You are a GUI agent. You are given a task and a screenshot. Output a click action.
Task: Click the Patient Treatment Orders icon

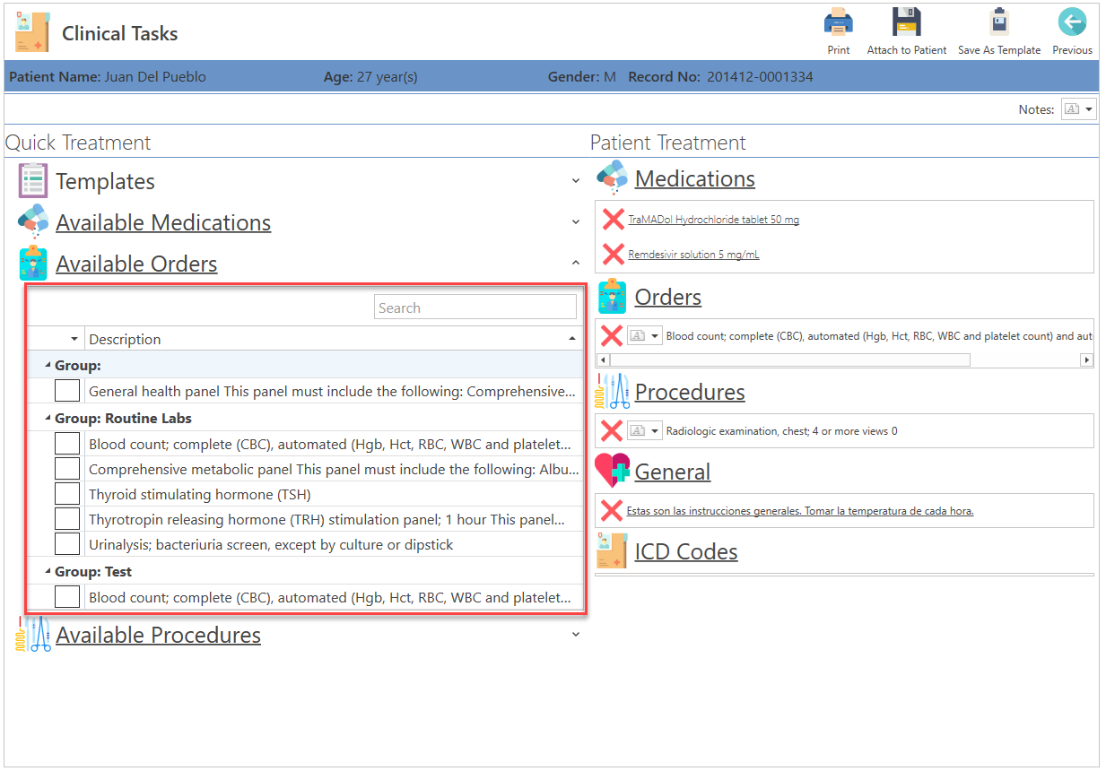(x=613, y=297)
